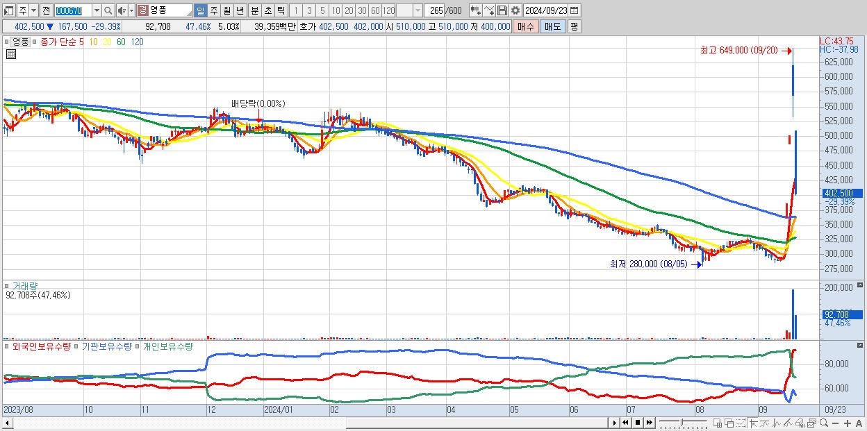Click the overlapping windows icon in bottom toolbar

[729, 423]
